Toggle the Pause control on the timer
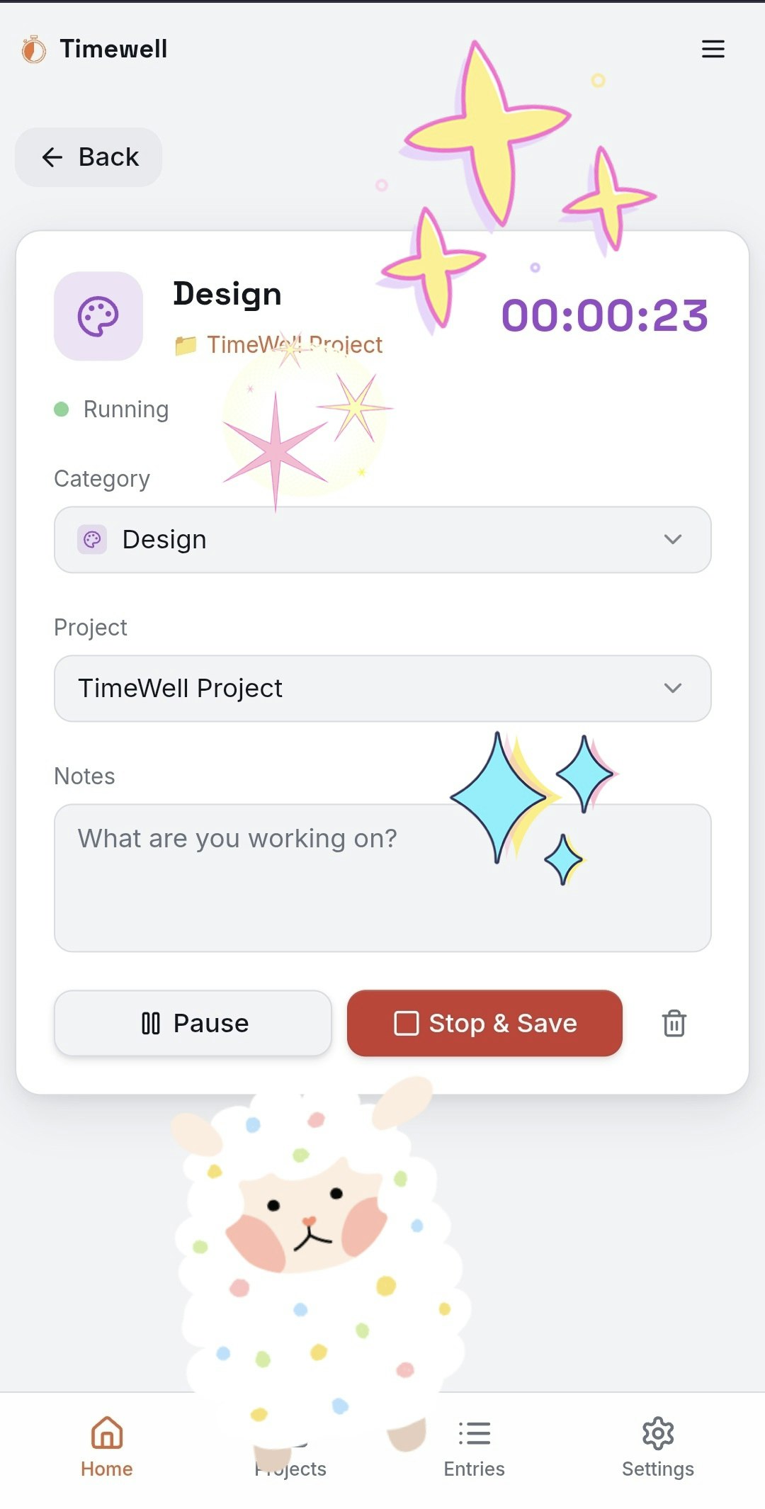Viewport: 765px width, 1509px height. [193, 1022]
